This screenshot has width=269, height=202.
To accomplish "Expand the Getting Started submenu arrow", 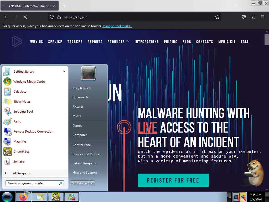I will pos(64,72).
